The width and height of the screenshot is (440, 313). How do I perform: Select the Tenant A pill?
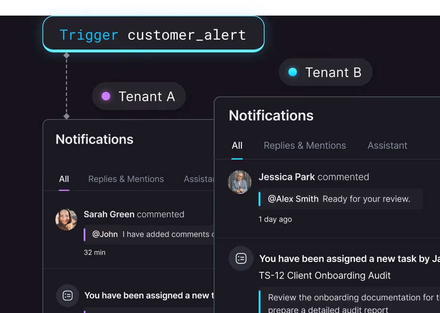pos(139,96)
